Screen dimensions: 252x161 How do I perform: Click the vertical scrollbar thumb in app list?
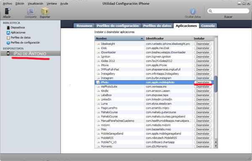216,84
